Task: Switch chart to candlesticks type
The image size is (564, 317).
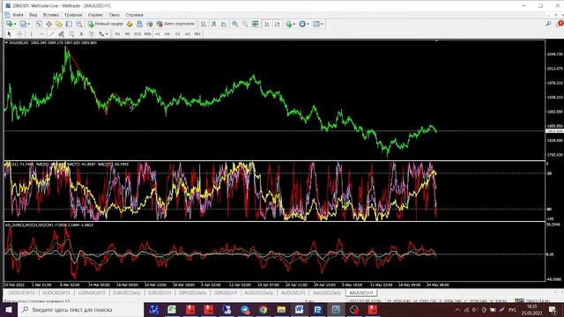Action: pyautogui.click(x=213, y=24)
